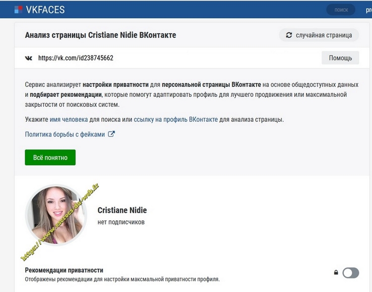Click the Cristiane Nidie profile name

[x=122, y=210]
